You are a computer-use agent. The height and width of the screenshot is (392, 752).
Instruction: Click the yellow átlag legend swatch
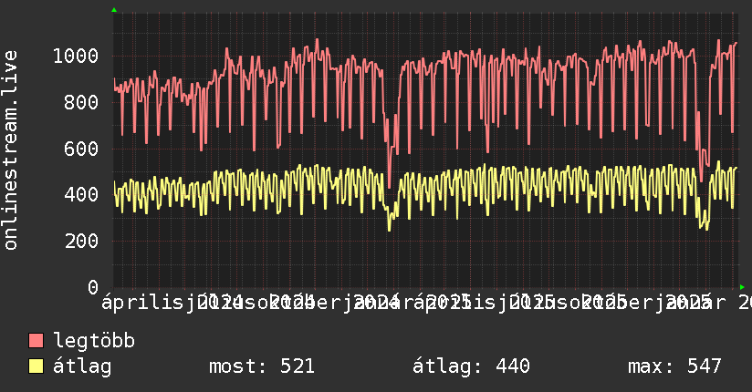click(36, 366)
